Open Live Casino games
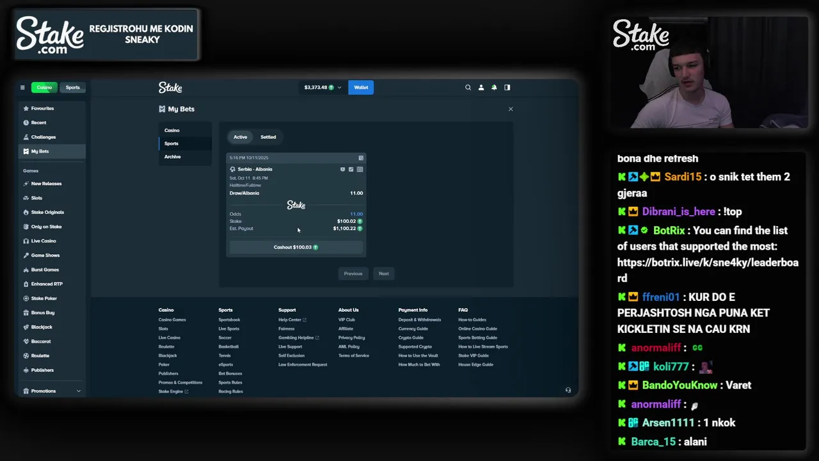The image size is (819, 461). coord(52,241)
